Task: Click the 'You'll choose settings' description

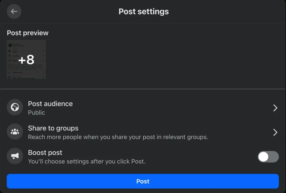Action: [87, 161]
